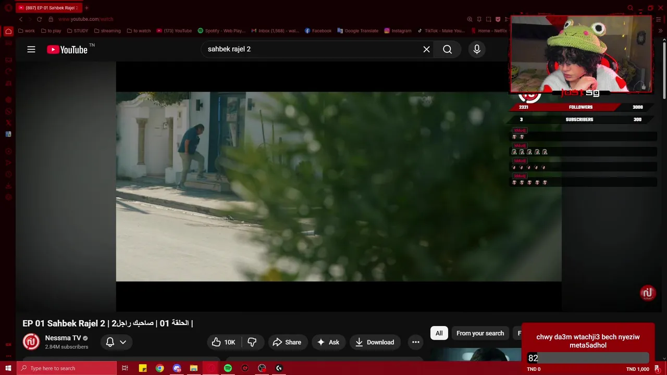
Task: Click the pin icon in address bar
Action: (x=479, y=19)
